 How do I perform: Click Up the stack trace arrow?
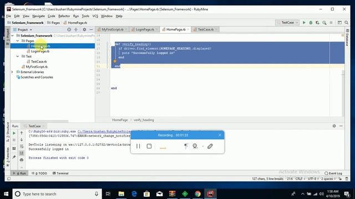click(22, 133)
